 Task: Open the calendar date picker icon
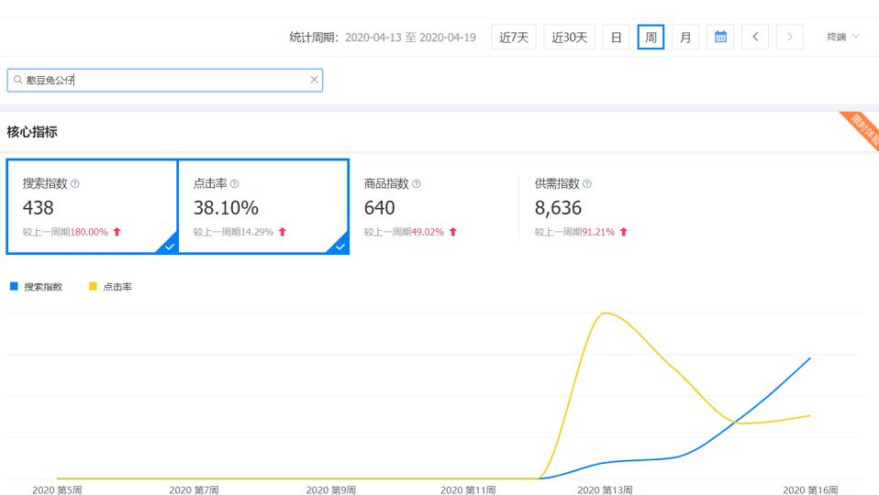click(720, 38)
